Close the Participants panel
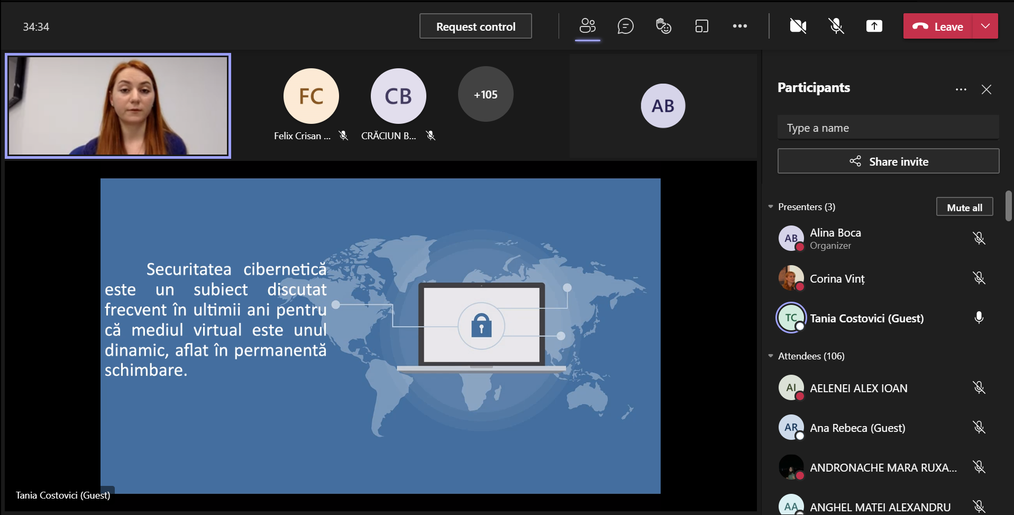Screen dimensions: 1014x515 click(x=986, y=89)
